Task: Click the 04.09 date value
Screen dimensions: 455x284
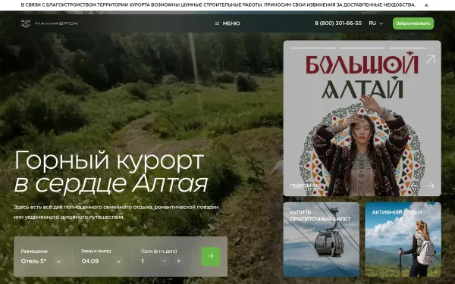Action: click(x=90, y=261)
